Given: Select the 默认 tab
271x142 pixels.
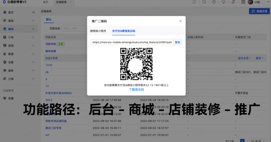Looking at the screenshot, I should (49, 19).
